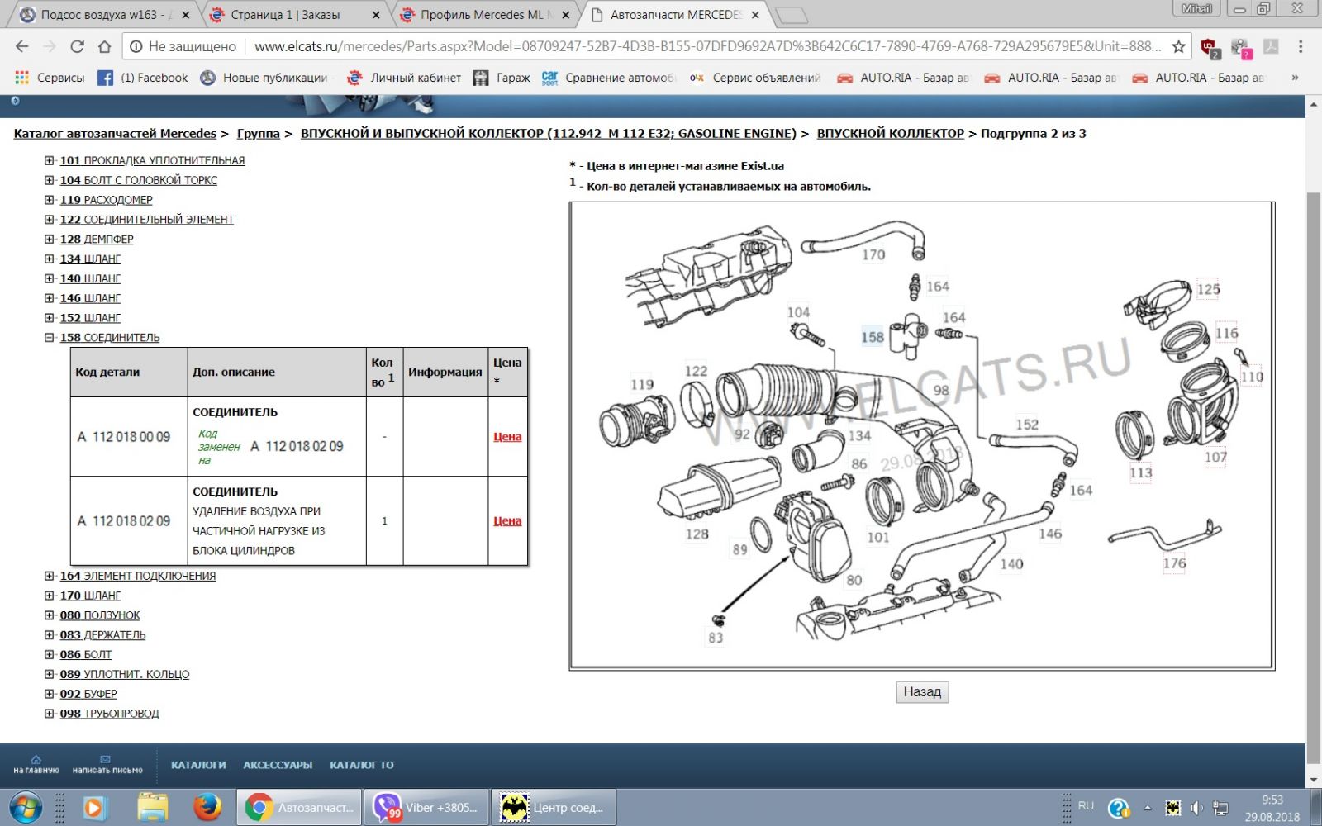Open the 134 ШЛАНГ part link
This screenshot has height=826, width=1322.
point(90,259)
